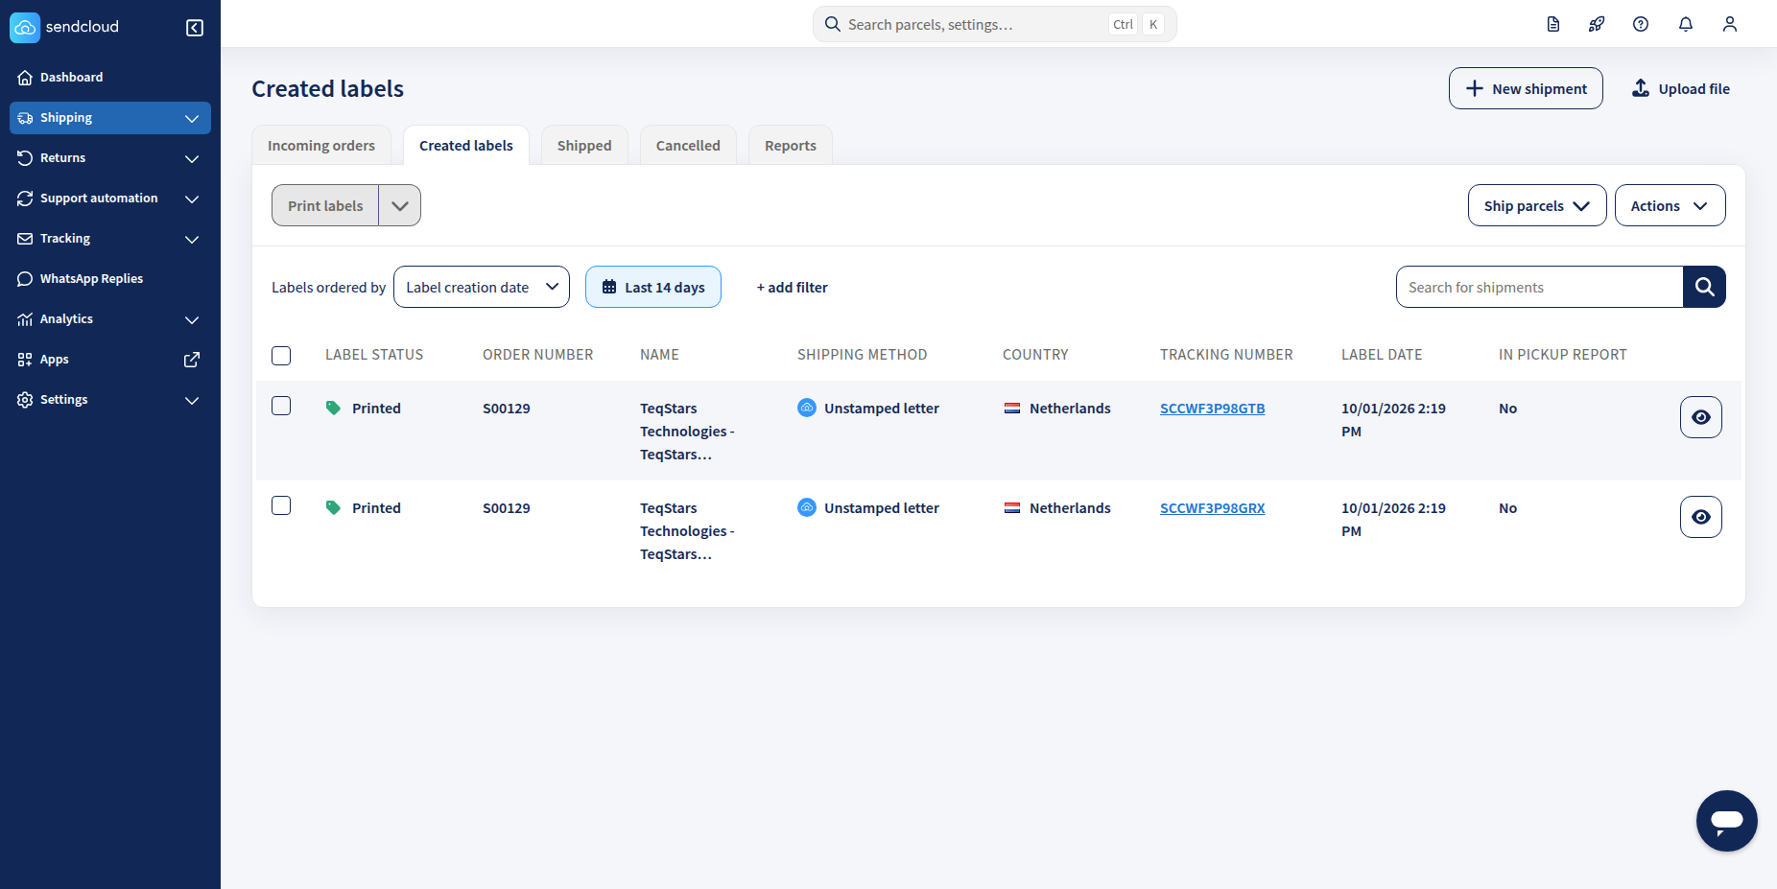Expand the Tracking menu
The width and height of the screenshot is (1777, 889).
click(110, 238)
